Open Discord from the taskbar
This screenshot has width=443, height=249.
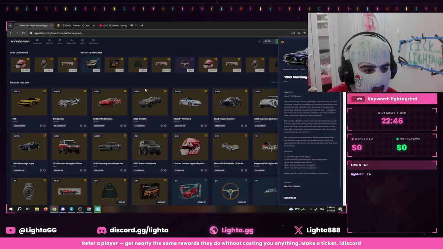click(63, 209)
